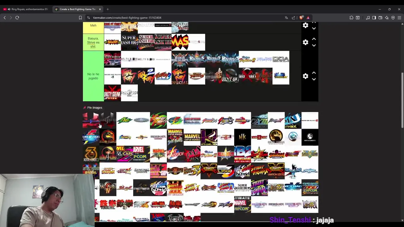Screen dimensions: 404x227
Task: View site information icon in address bar
Action: click(88, 18)
